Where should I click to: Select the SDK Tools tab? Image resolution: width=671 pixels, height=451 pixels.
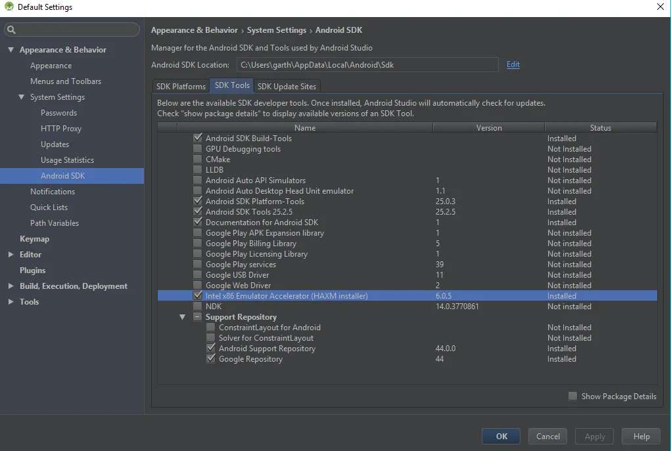[232, 85]
